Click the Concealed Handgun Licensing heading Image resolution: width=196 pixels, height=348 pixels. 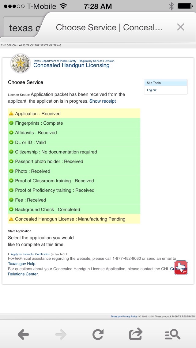coord(71,65)
